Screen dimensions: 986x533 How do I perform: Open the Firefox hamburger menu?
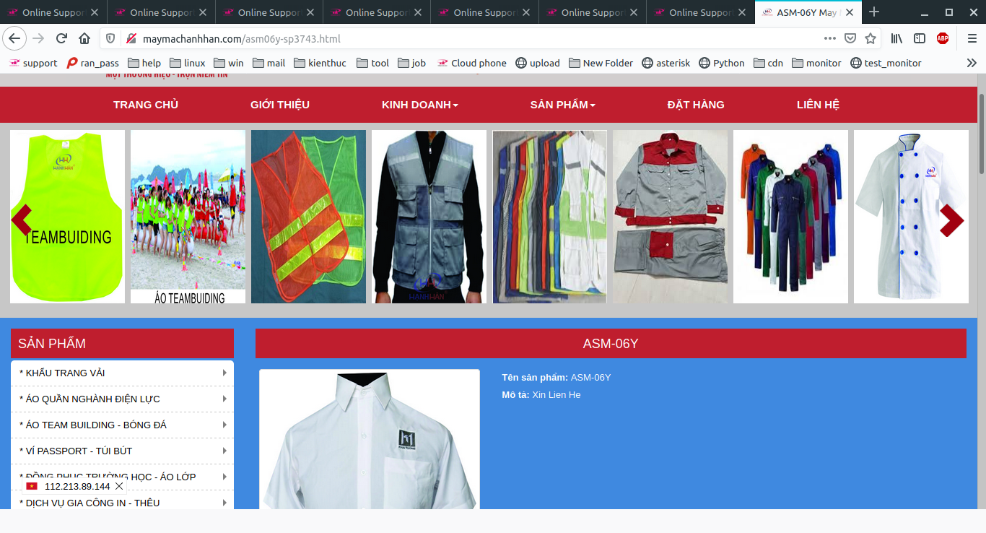(972, 38)
